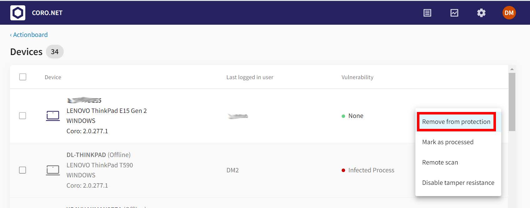This screenshot has width=530, height=208.
Task: Check the ThinkPad E15 Gen 2 row checkbox
Action: click(x=22, y=116)
